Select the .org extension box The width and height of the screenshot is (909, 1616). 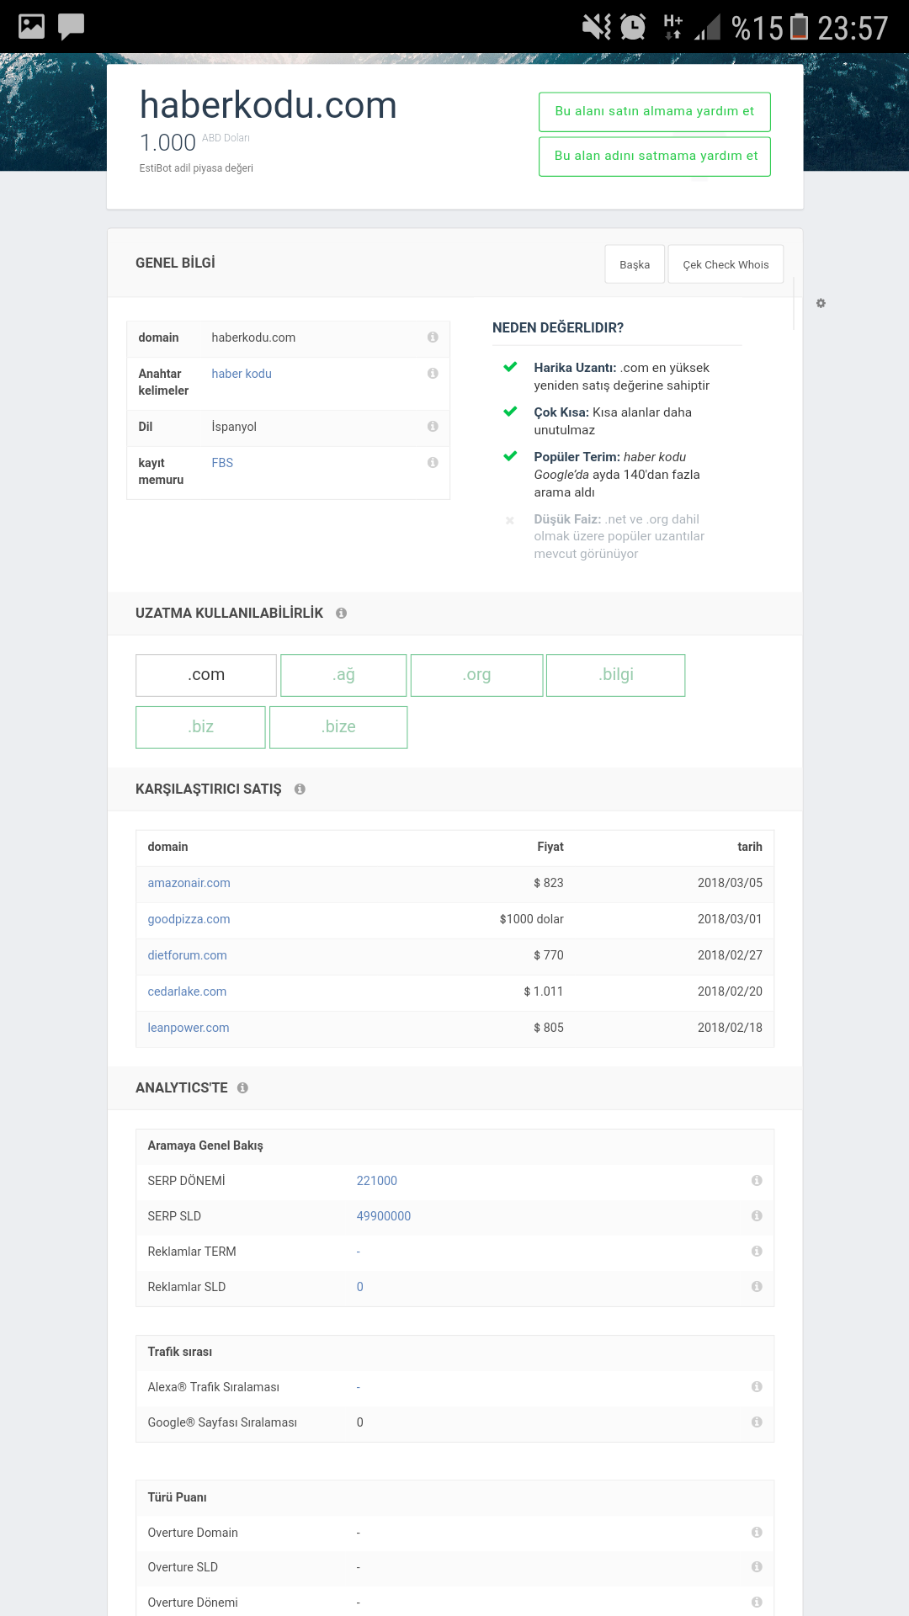pos(476,675)
